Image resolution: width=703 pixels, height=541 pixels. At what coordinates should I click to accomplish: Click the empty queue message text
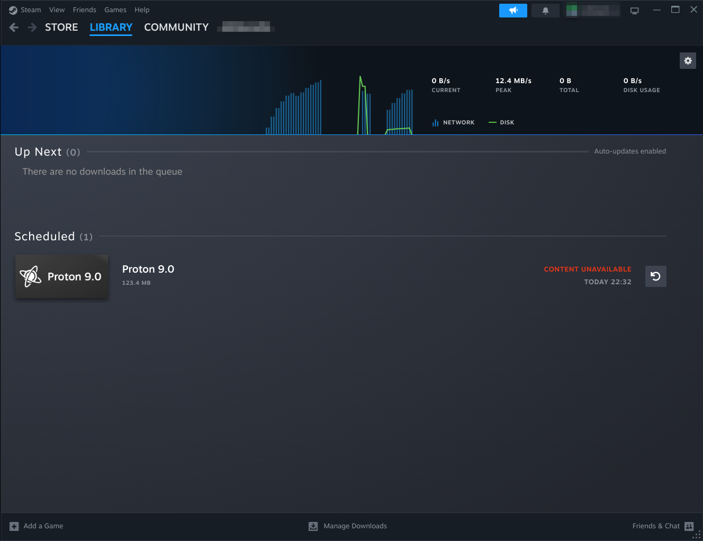pos(102,172)
